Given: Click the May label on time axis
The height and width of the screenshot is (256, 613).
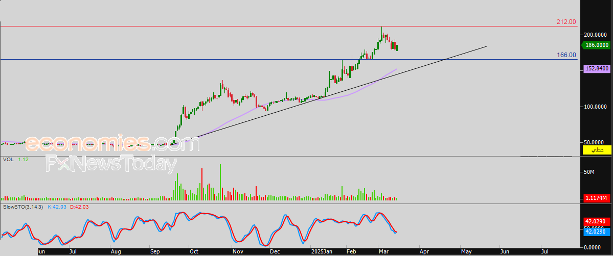Looking at the screenshot, I should point(466,252).
